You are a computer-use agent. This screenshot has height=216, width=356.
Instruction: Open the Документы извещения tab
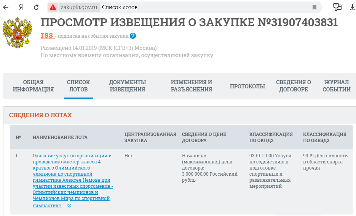(128, 86)
